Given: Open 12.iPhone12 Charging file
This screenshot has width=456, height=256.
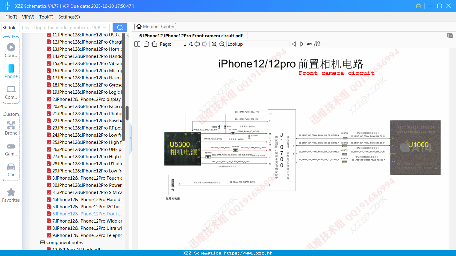Looking at the screenshot, I should tap(84, 42).
